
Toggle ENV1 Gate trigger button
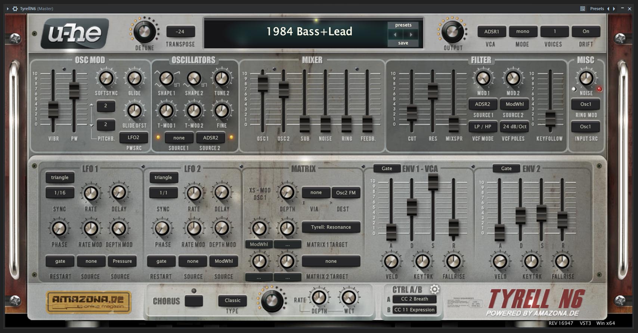[387, 169]
